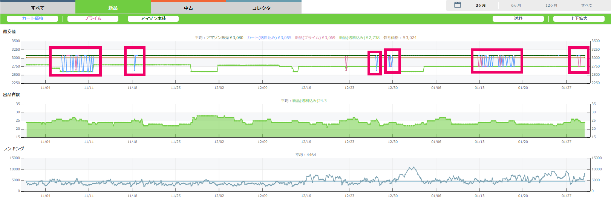This screenshot has width=611, height=200.
Task: Click the 新品(プライム) ¥3,069 legend label
Action: click(315, 38)
